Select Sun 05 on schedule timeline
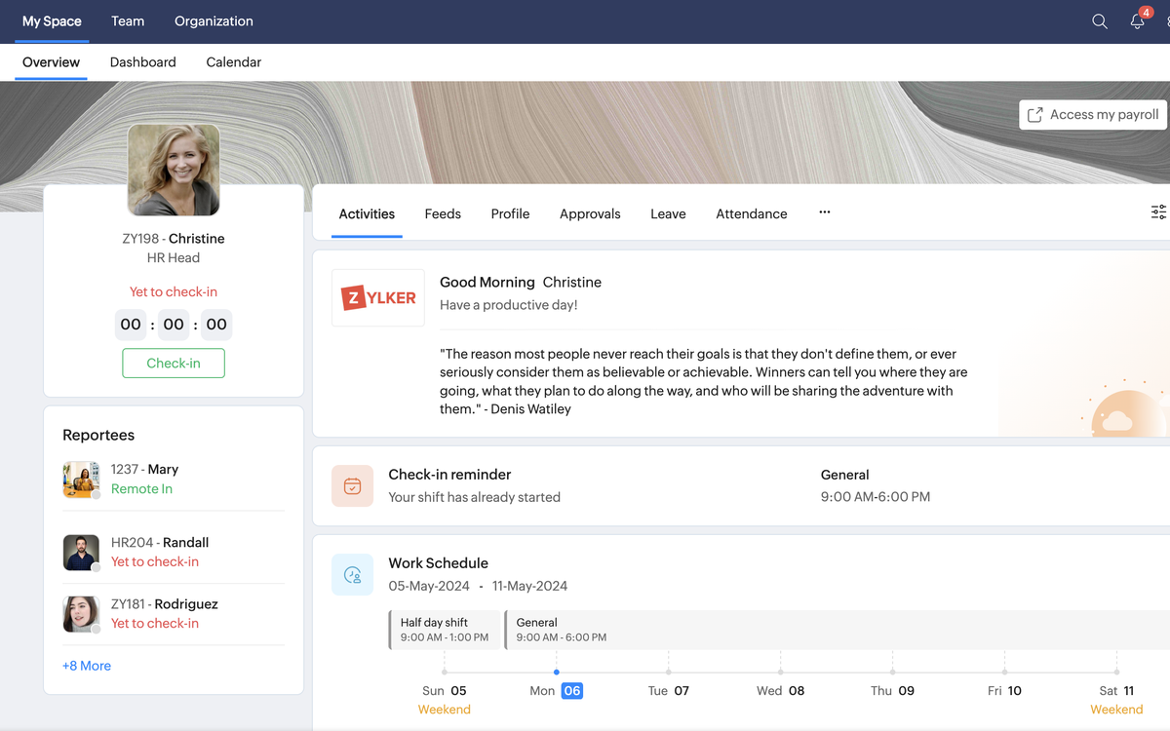The height and width of the screenshot is (731, 1170). pyautogui.click(x=445, y=690)
